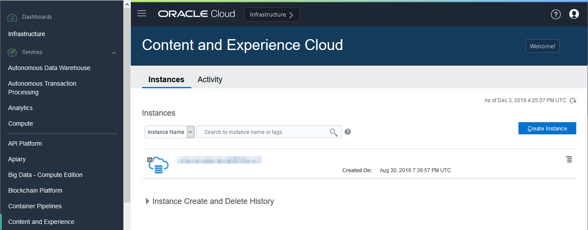Switch to the Instances tab
This screenshot has width=588, height=230.
tap(166, 80)
